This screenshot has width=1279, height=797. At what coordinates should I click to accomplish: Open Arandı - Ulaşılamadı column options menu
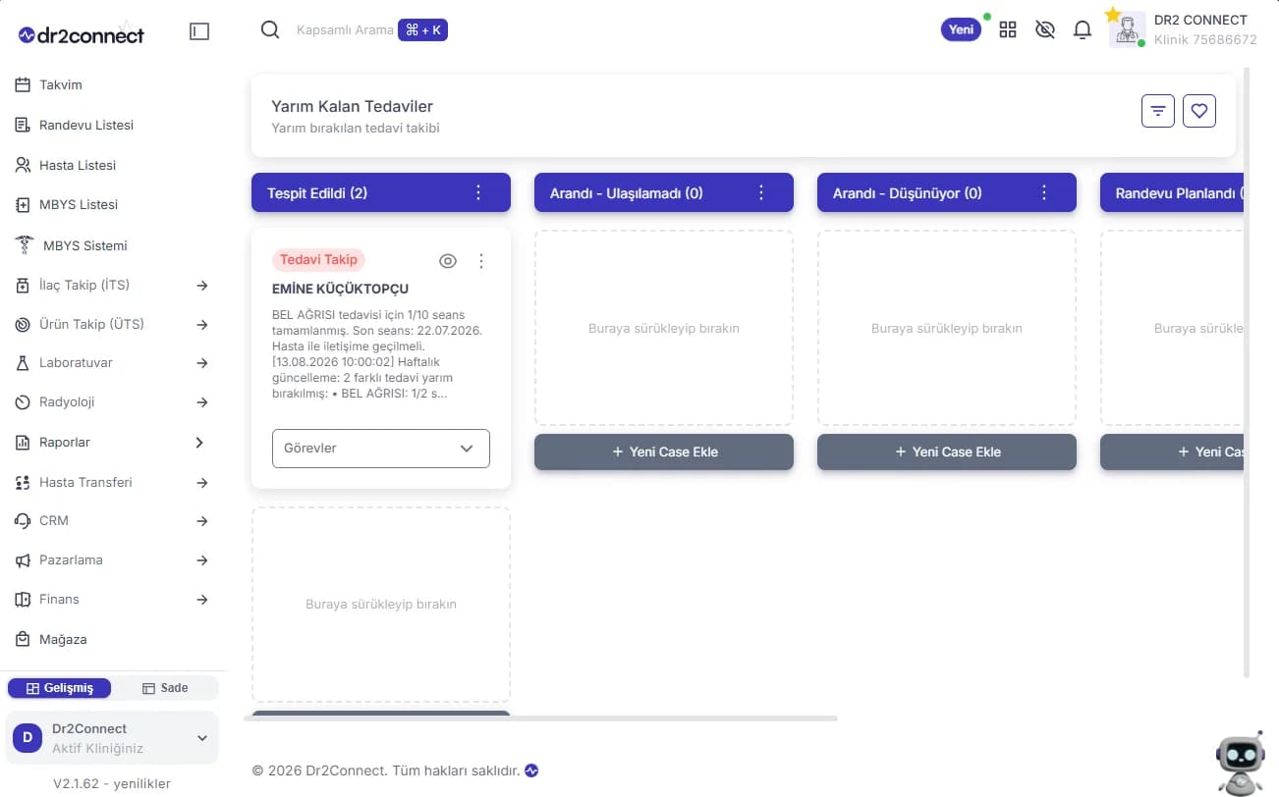[x=761, y=192]
